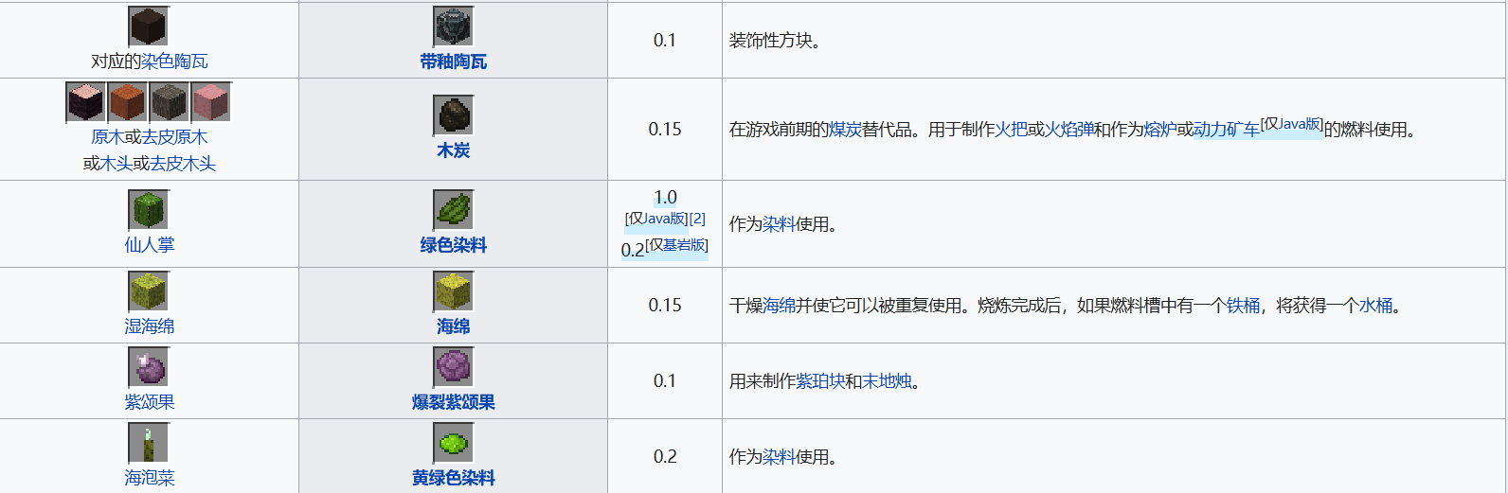Follow the 水桶 link
This screenshot has height=493, width=1508.
[1375, 306]
